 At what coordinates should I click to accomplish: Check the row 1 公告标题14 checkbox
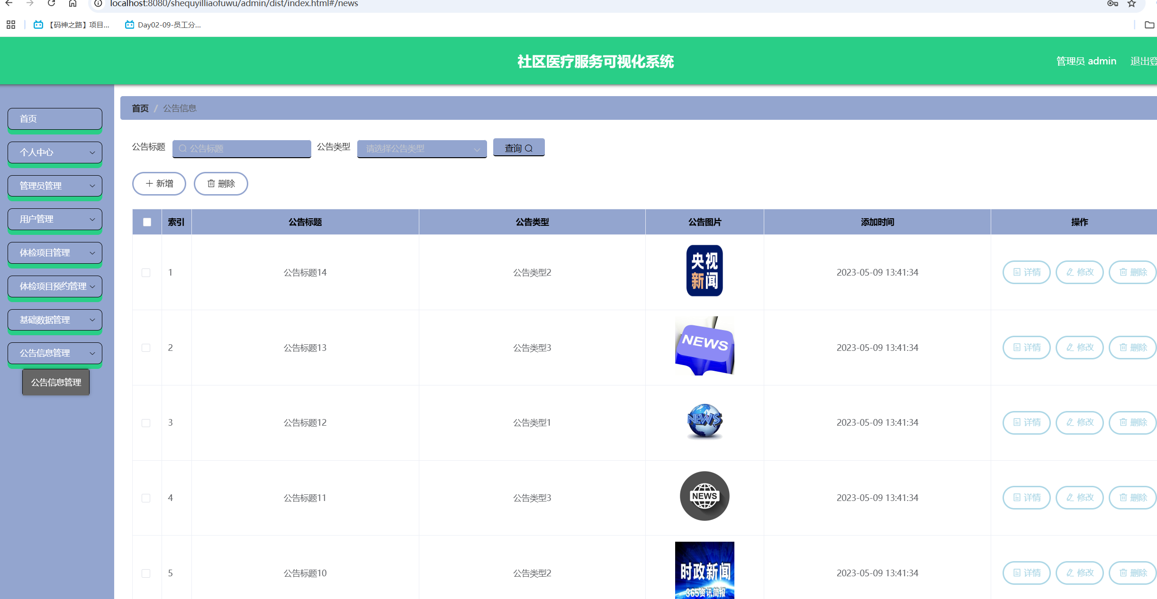coord(146,273)
